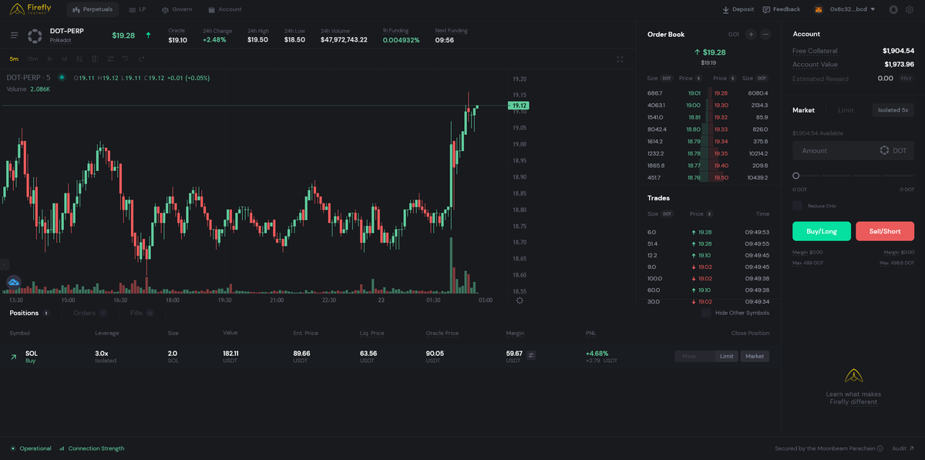Click the redo icon above the chart

click(x=141, y=59)
